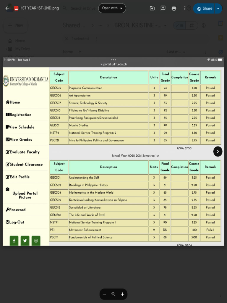Click portal.udm.edu.ph address text
The image size is (227, 303).
(115, 64)
